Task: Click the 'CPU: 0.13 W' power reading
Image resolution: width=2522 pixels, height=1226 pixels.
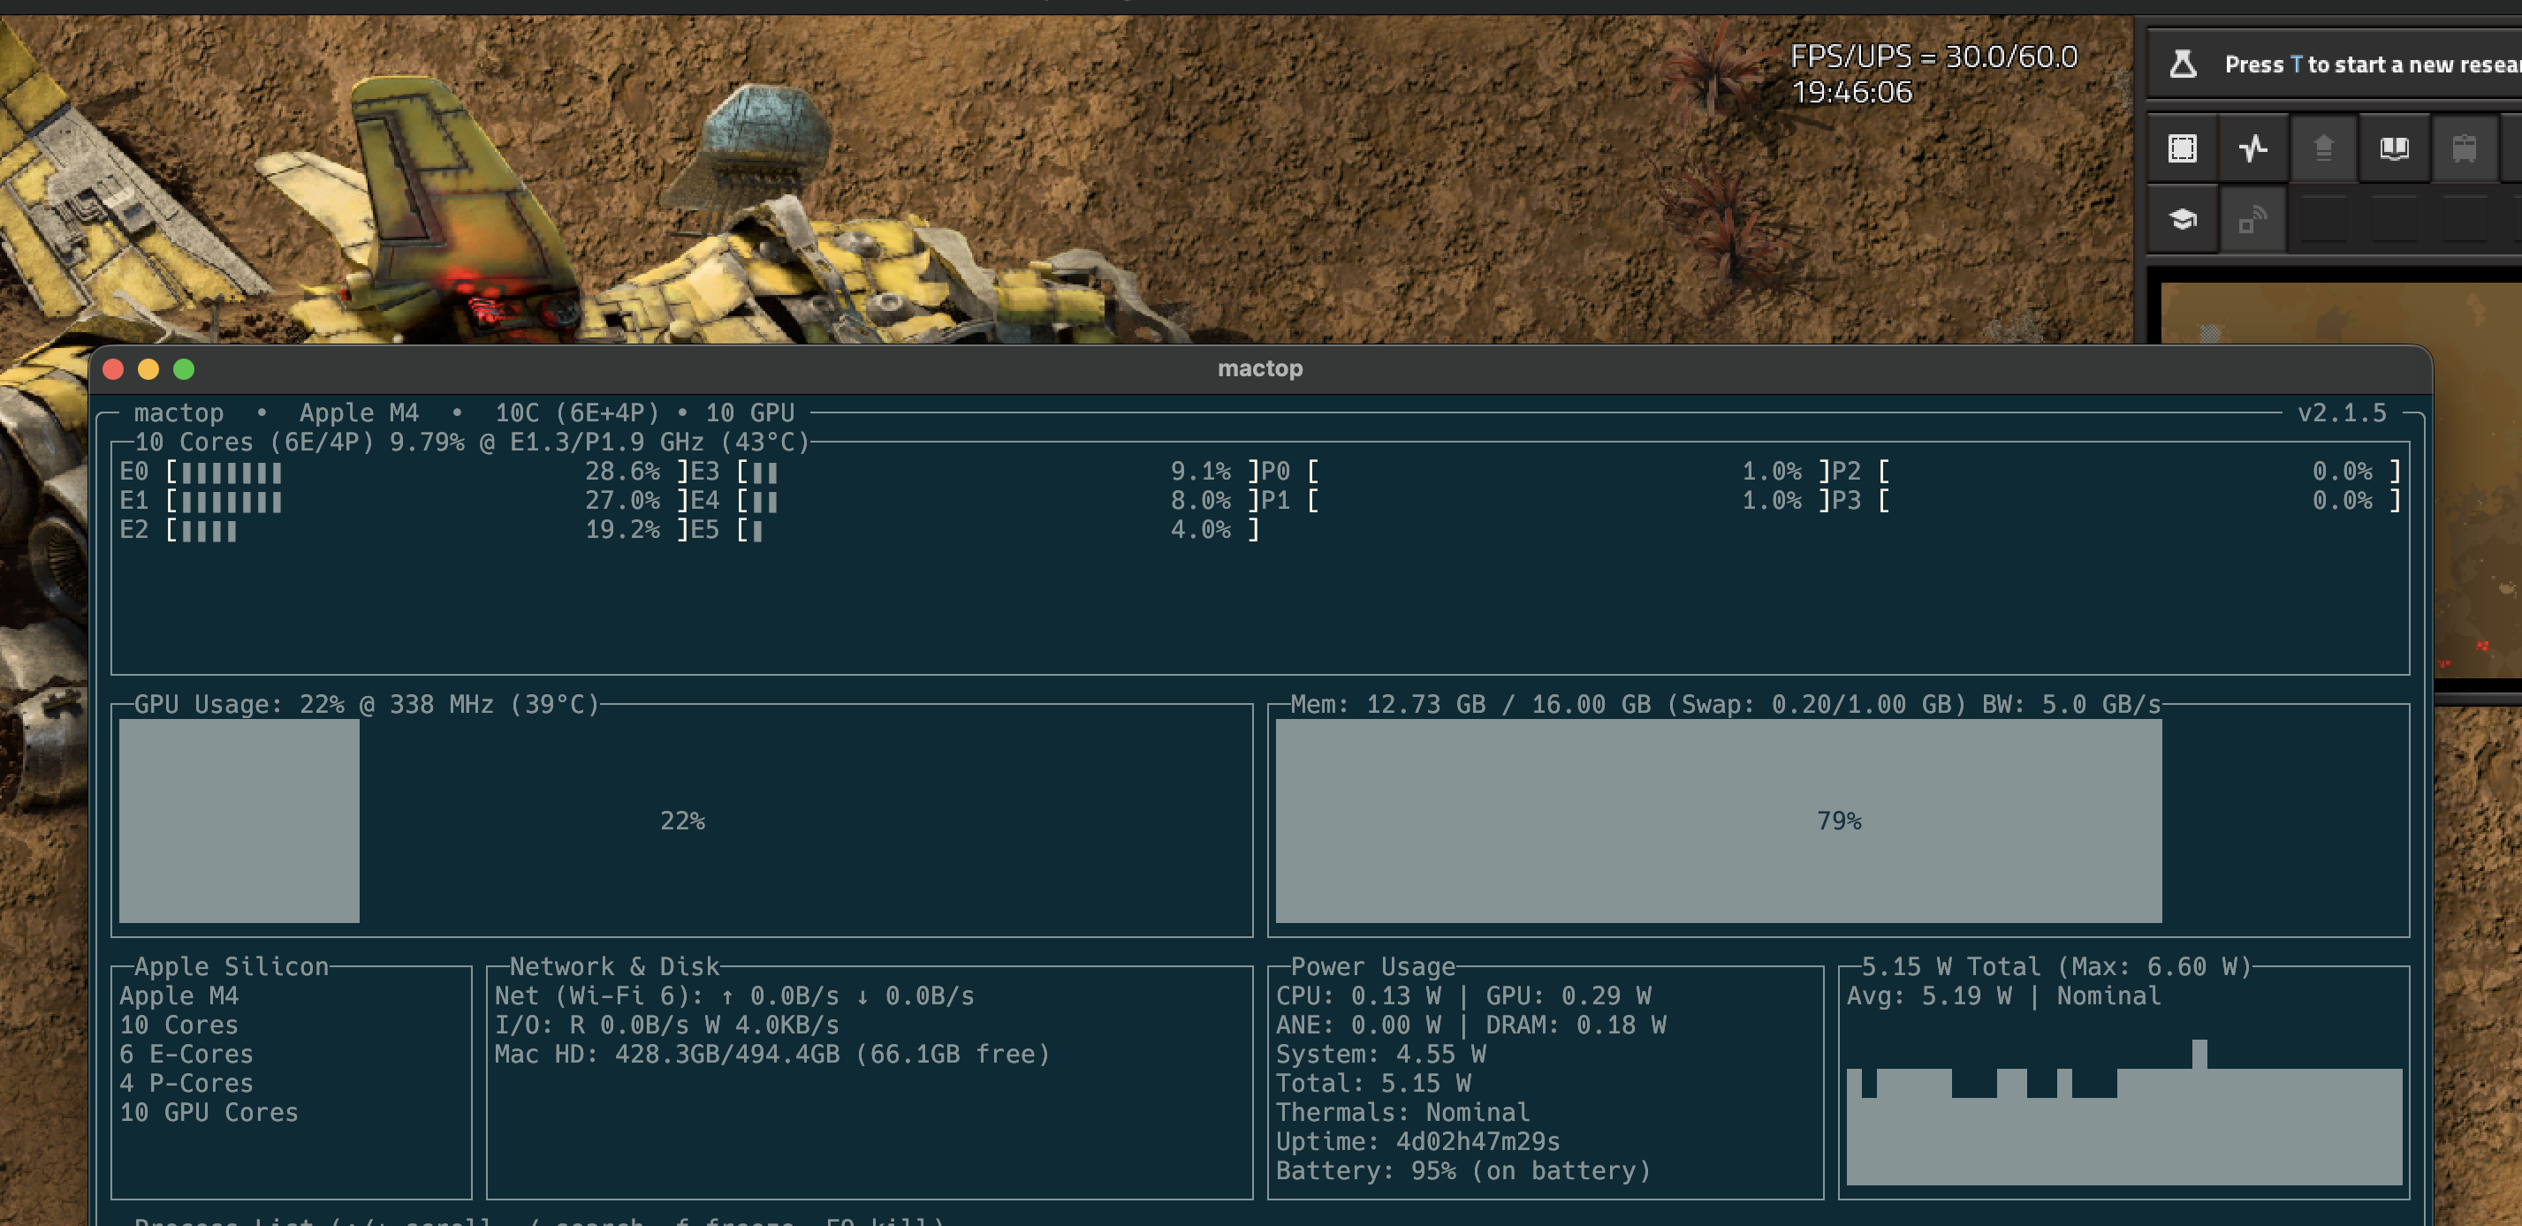Action: pos(1358,996)
